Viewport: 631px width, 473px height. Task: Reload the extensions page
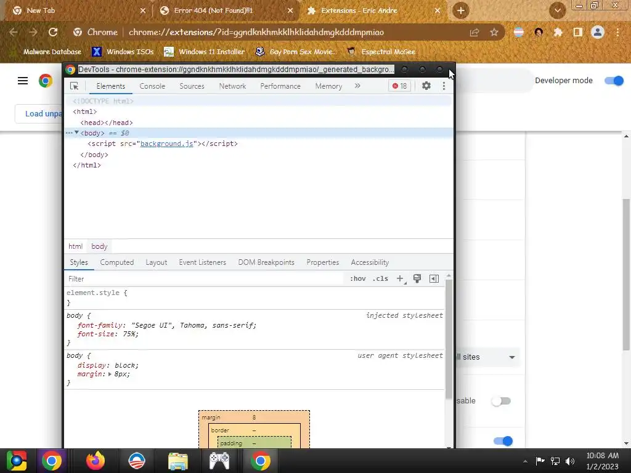53,32
